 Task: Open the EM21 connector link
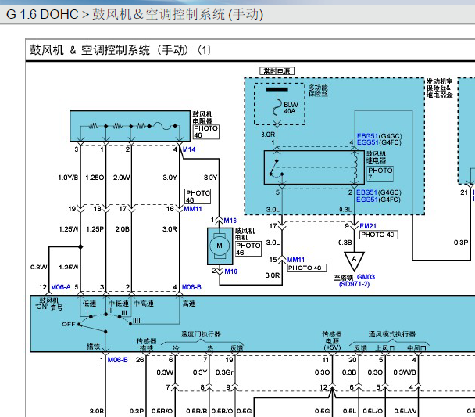[x=368, y=226]
